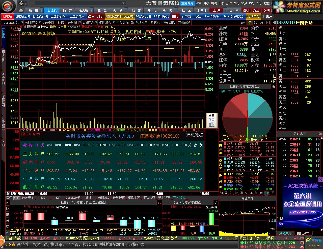Toggle the 模板 button in indicator bar
323x249 pixels.
pos(17,198)
